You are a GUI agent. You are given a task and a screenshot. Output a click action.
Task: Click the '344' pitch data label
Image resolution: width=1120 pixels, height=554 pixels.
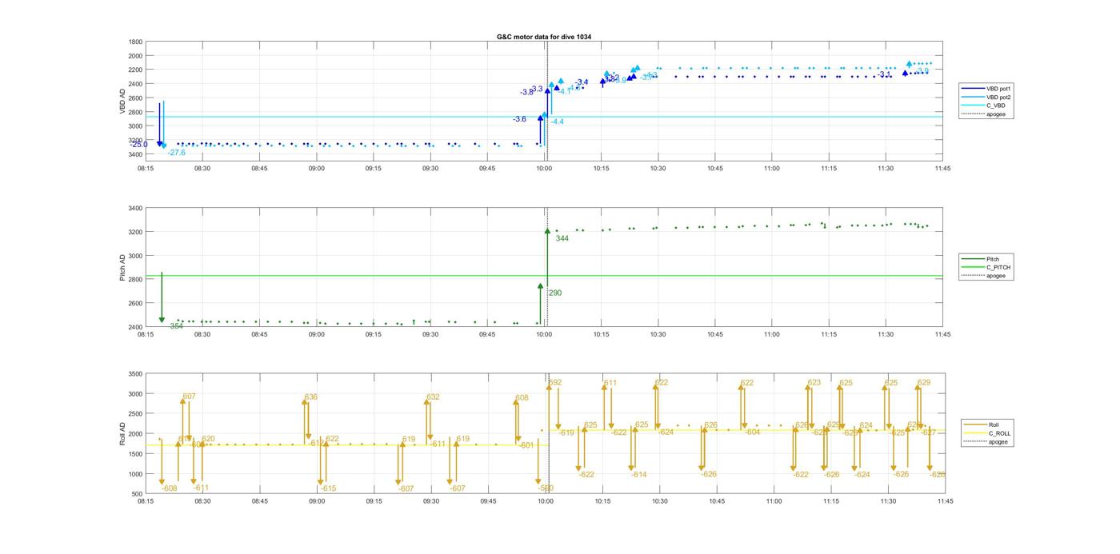click(562, 238)
